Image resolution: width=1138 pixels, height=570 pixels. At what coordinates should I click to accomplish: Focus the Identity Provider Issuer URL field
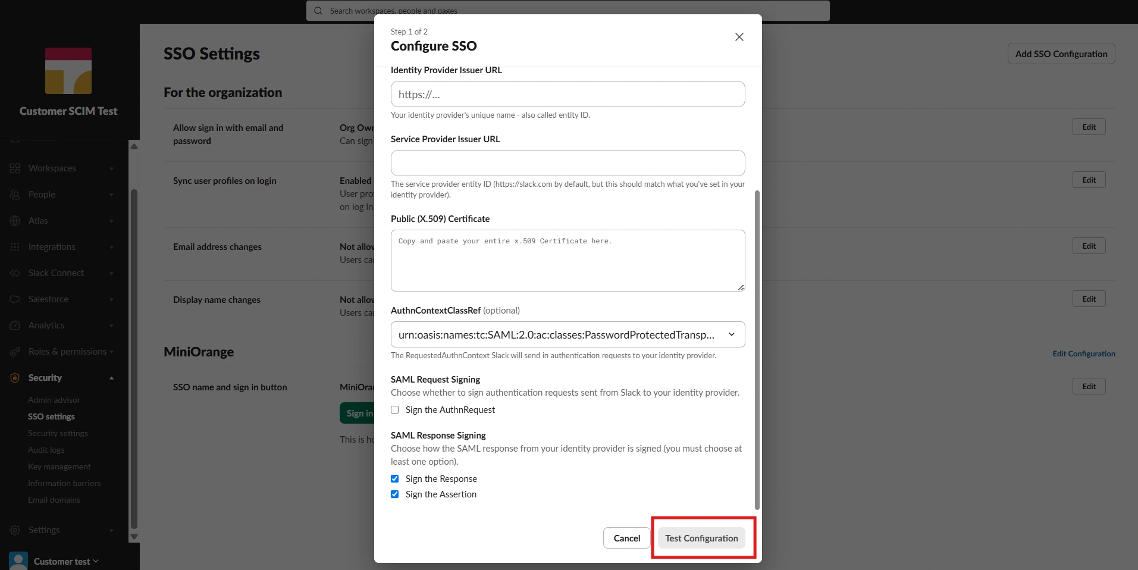tap(568, 94)
